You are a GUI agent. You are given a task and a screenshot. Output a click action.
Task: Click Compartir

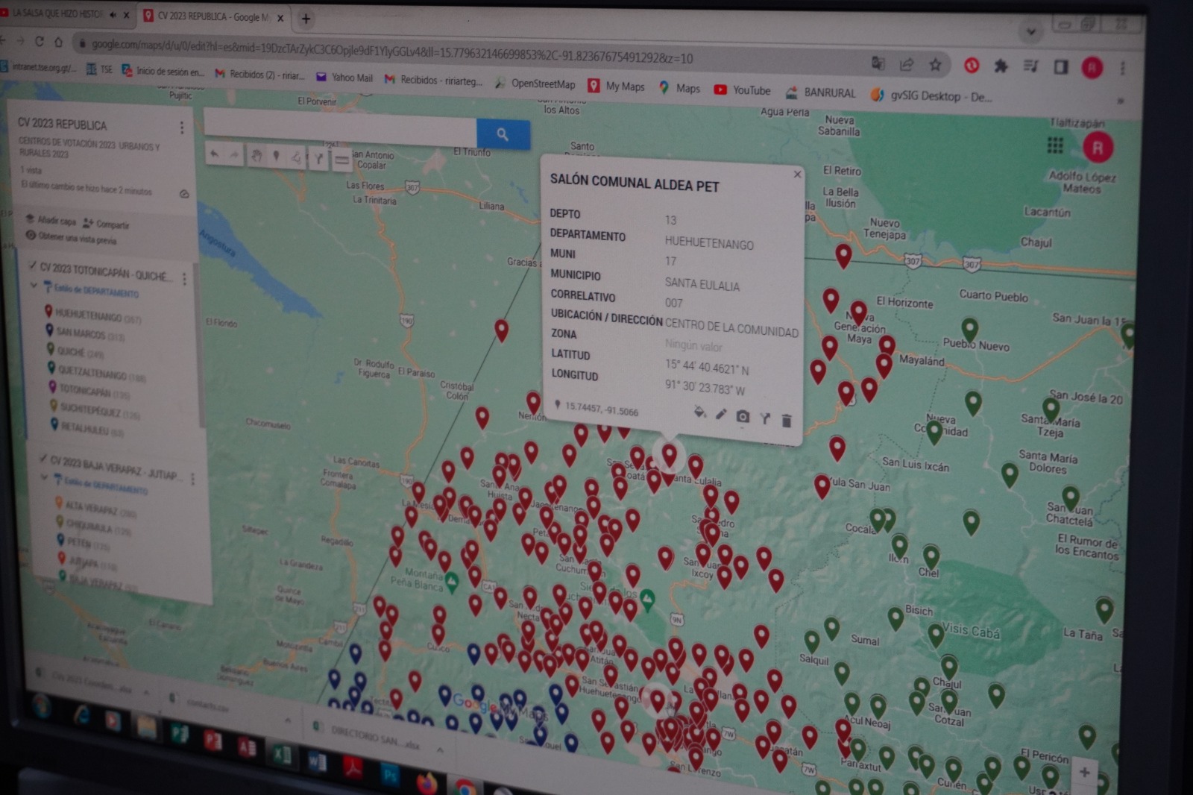tap(107, 223)
